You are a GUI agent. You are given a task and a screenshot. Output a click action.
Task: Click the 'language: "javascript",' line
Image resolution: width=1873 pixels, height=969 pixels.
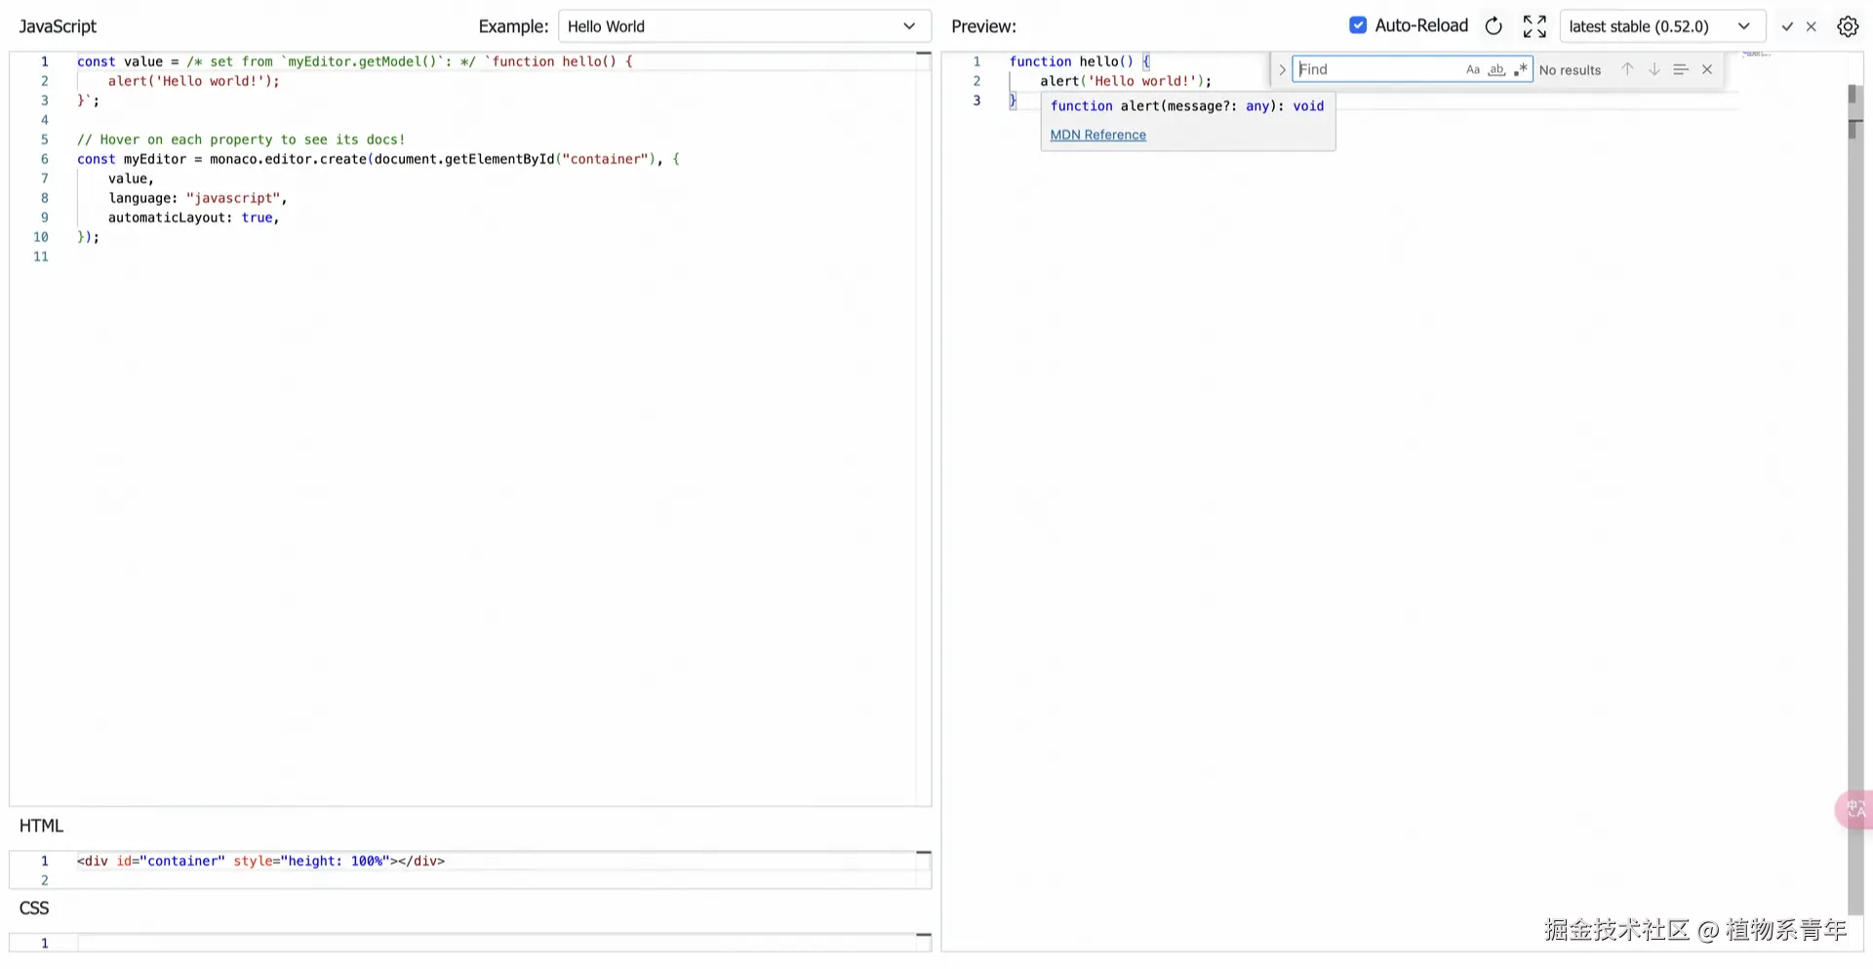pos(198,198)
